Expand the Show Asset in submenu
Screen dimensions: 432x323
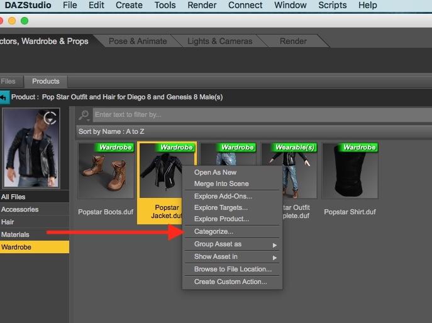coord(274,258)
